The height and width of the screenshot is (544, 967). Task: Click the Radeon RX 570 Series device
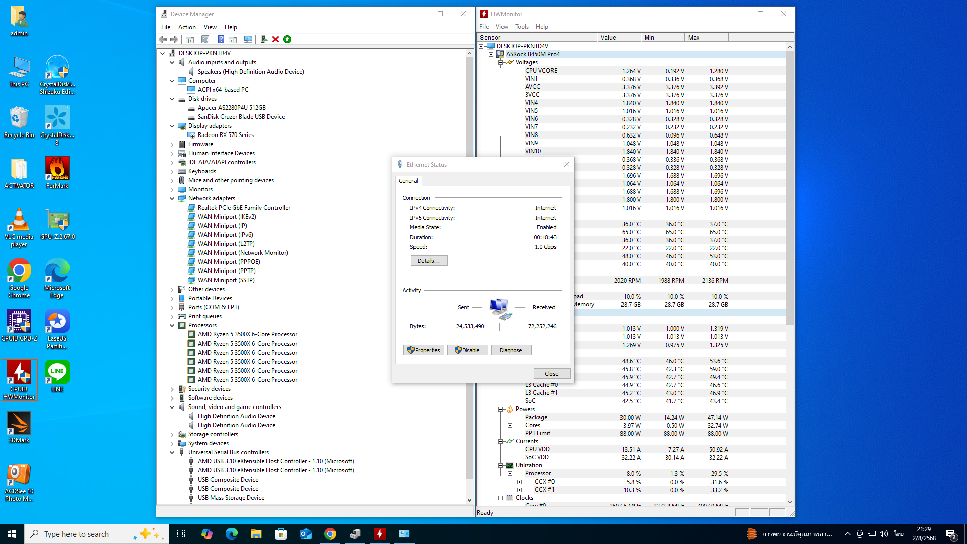[x=225, y=135]
